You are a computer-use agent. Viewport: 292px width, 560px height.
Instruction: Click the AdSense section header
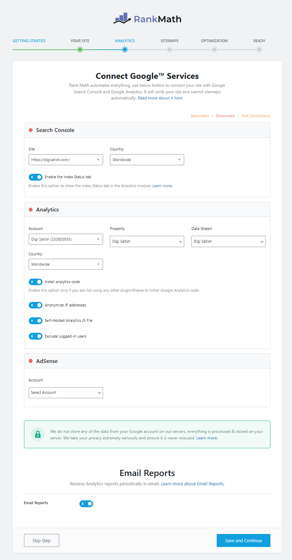pyautogui.click(x=147, y=361)
